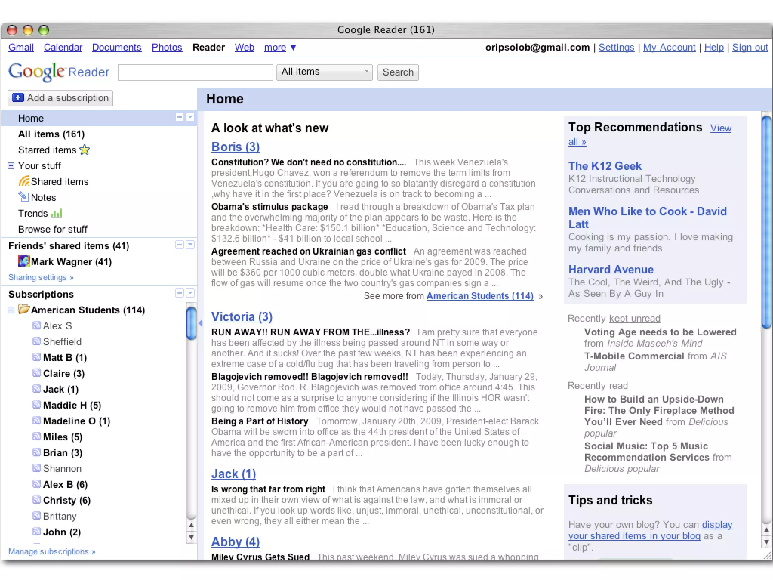Click the Trends bar chart icon
Image resolution: width=773 pixels, height=580 pixels.
[56, 213]
